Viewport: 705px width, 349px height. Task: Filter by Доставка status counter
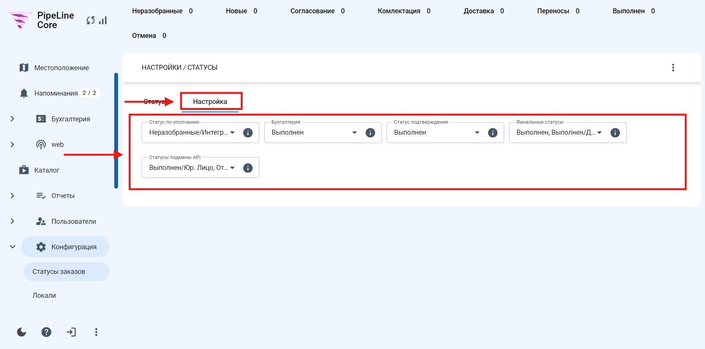click(x=484, y=11)
